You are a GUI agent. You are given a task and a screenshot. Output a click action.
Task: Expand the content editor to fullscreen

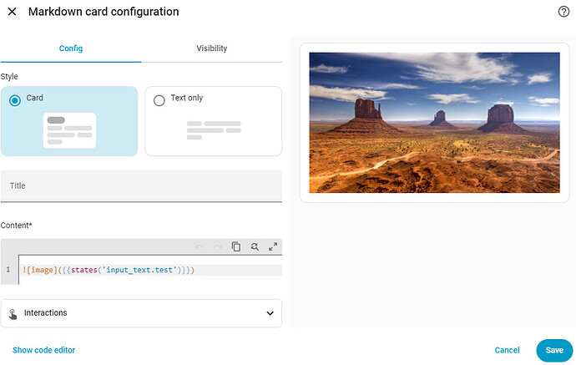273,246
